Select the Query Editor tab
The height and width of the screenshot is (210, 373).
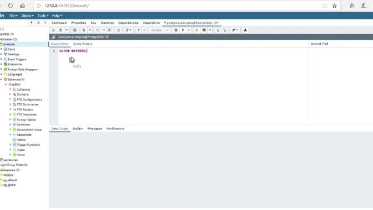coord(59,44)
